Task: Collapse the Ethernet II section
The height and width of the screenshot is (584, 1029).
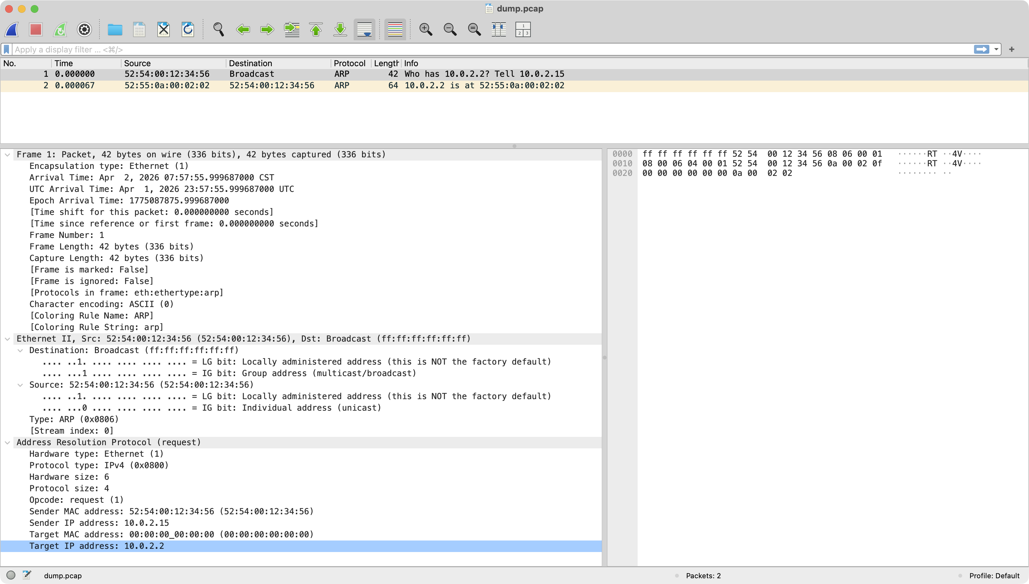Action: 7,339
